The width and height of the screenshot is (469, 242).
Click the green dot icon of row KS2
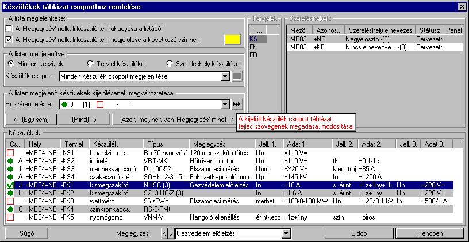(x=10, y=162)
